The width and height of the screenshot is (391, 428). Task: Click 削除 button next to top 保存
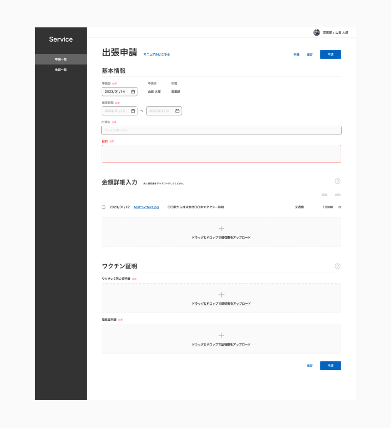tap(296, 54)
